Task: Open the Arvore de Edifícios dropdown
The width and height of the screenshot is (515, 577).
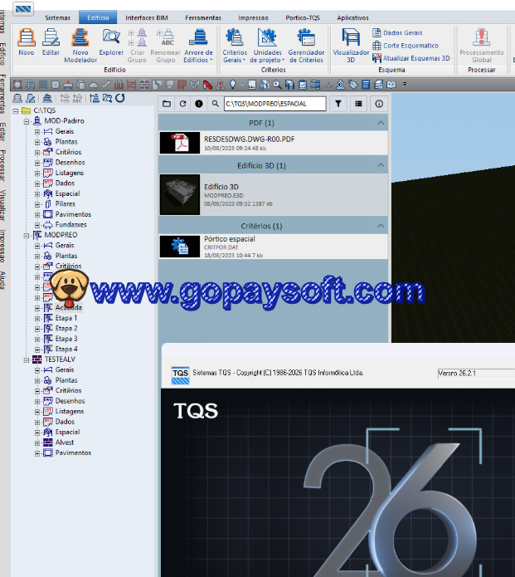Action: pos(198,45)
